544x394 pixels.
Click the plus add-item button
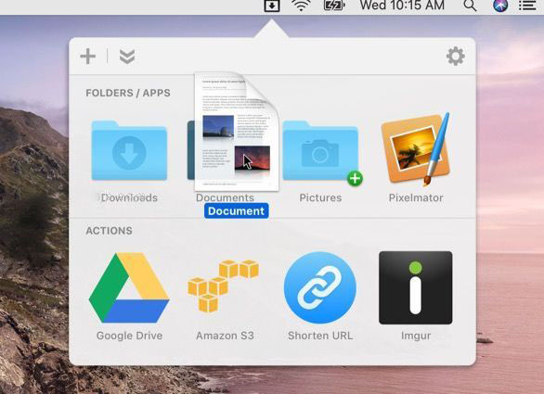pyautogui.click(x=88, y=57)
